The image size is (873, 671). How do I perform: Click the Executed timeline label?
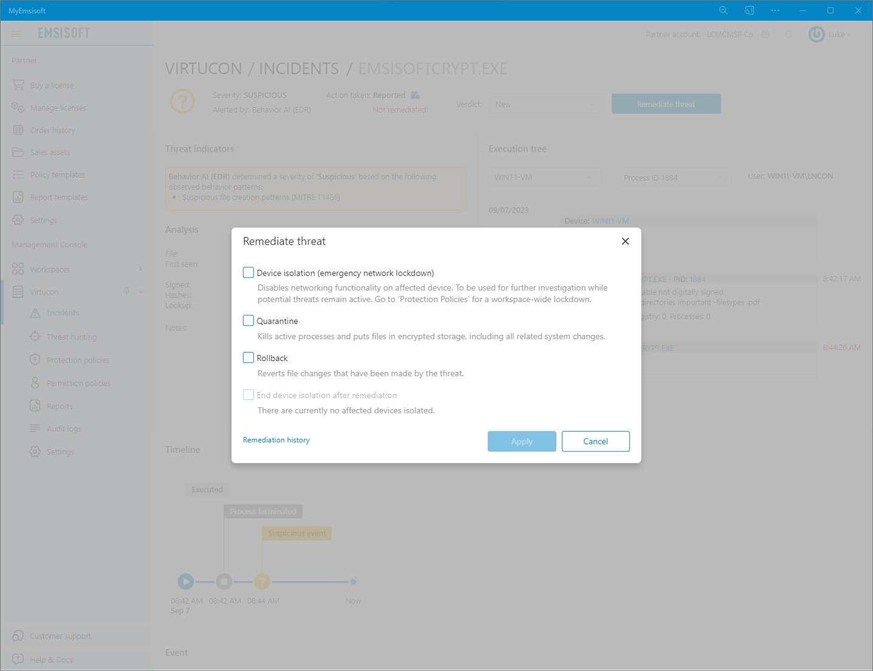click(207, 490)
